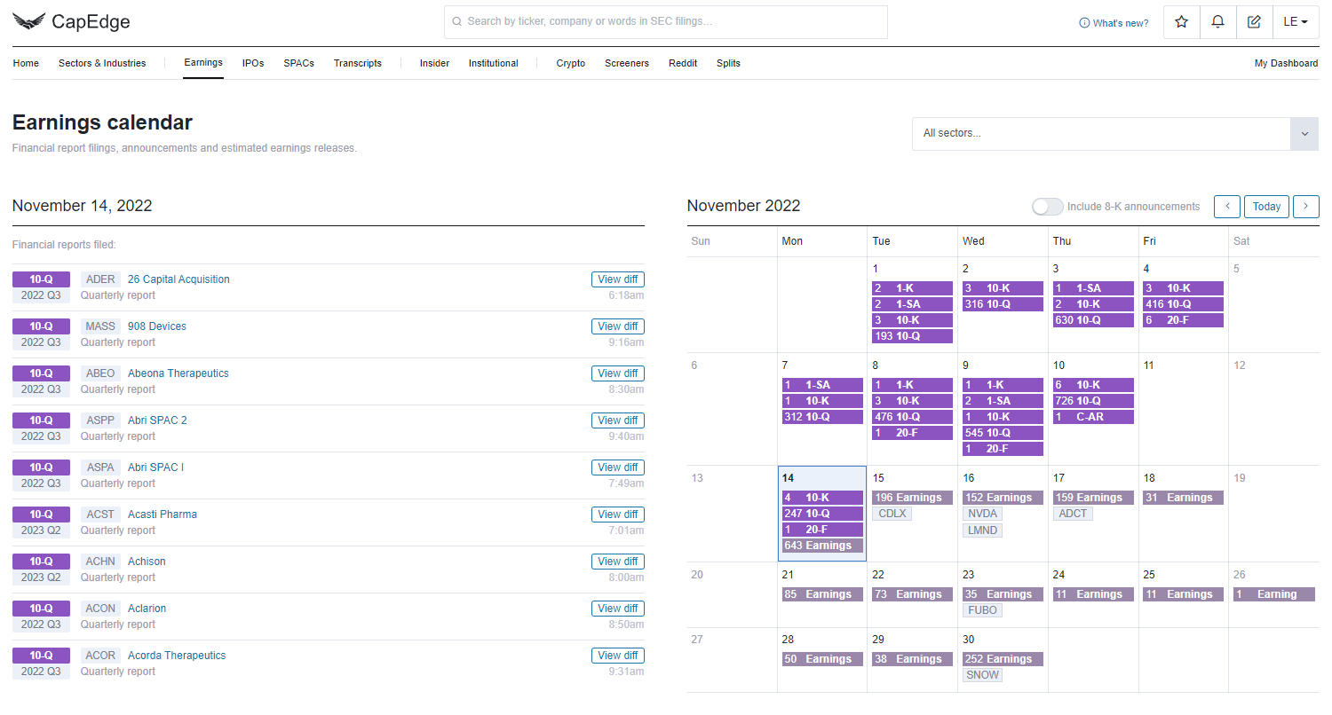This screenshot has width=1332, height=715.
Task: Toggle Include 8-K announcements switch
Action: click(1047, 207)
